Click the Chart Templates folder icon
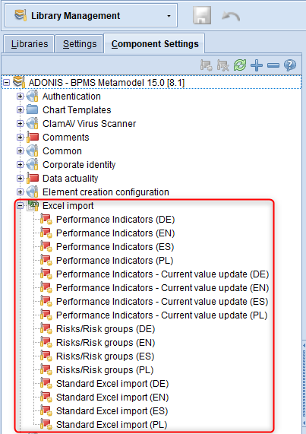 pyautogui.click(x=33, y=109)
